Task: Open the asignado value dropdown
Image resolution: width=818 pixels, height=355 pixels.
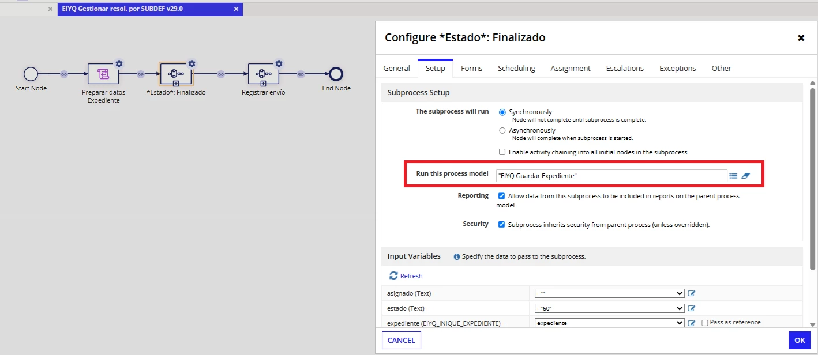Action: click(x=610, y=293)
